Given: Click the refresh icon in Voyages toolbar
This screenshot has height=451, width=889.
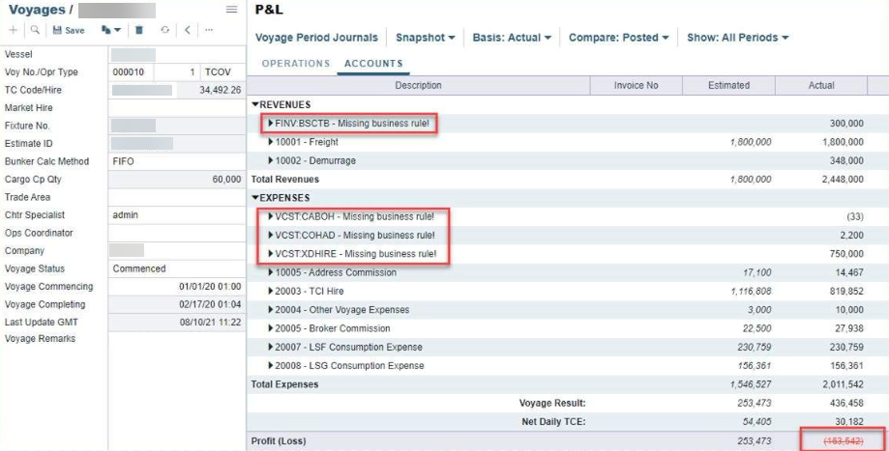Looking at the screenshot, I should click(x=165, y=30).
